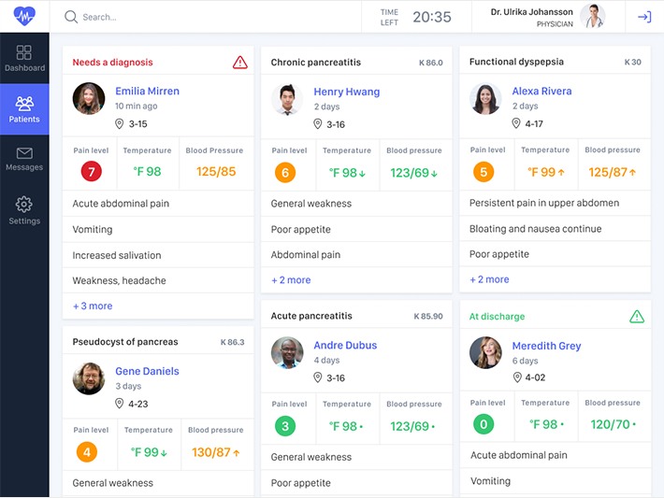The height and width of the screenshot is (498, 664).
Task: Click diagnosis code 'K 30'
Action: (x=632, y=63)
